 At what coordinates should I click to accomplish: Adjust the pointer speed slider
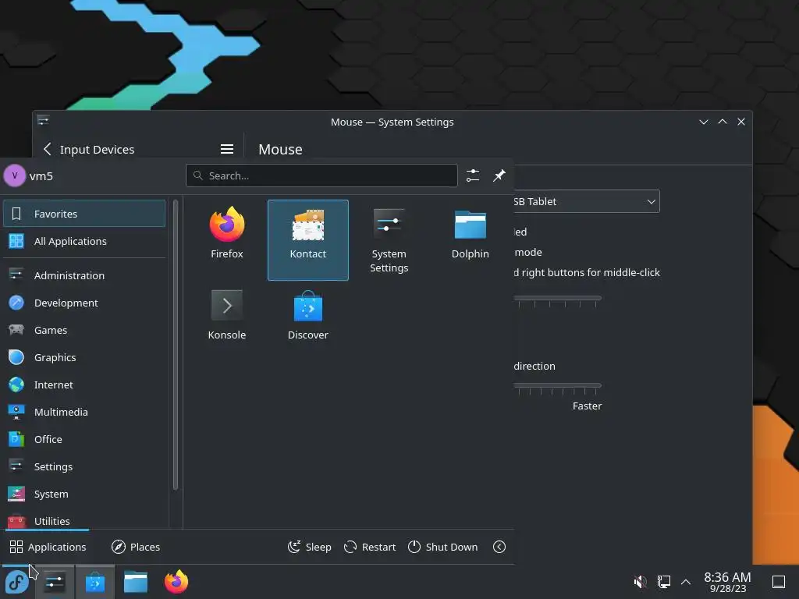tap(557, 298)
